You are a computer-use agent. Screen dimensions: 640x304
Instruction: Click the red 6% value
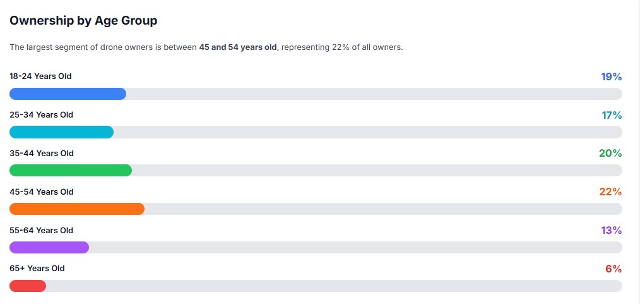[x=613, y=269]
